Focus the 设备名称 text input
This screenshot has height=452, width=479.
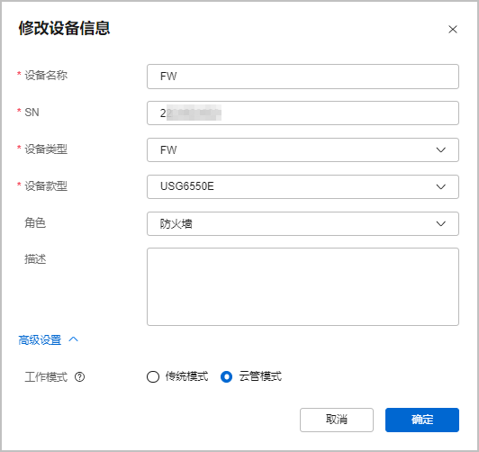pos(303,77)
